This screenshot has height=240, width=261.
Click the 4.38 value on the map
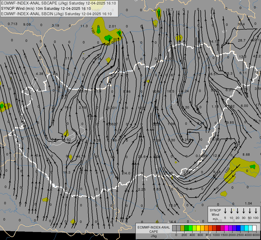pos(39,74)
